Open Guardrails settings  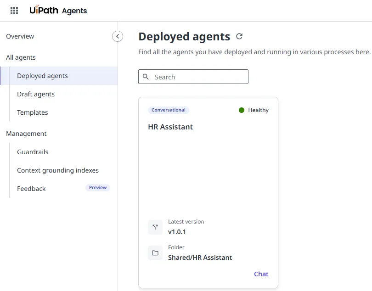(x=32, y=152)
